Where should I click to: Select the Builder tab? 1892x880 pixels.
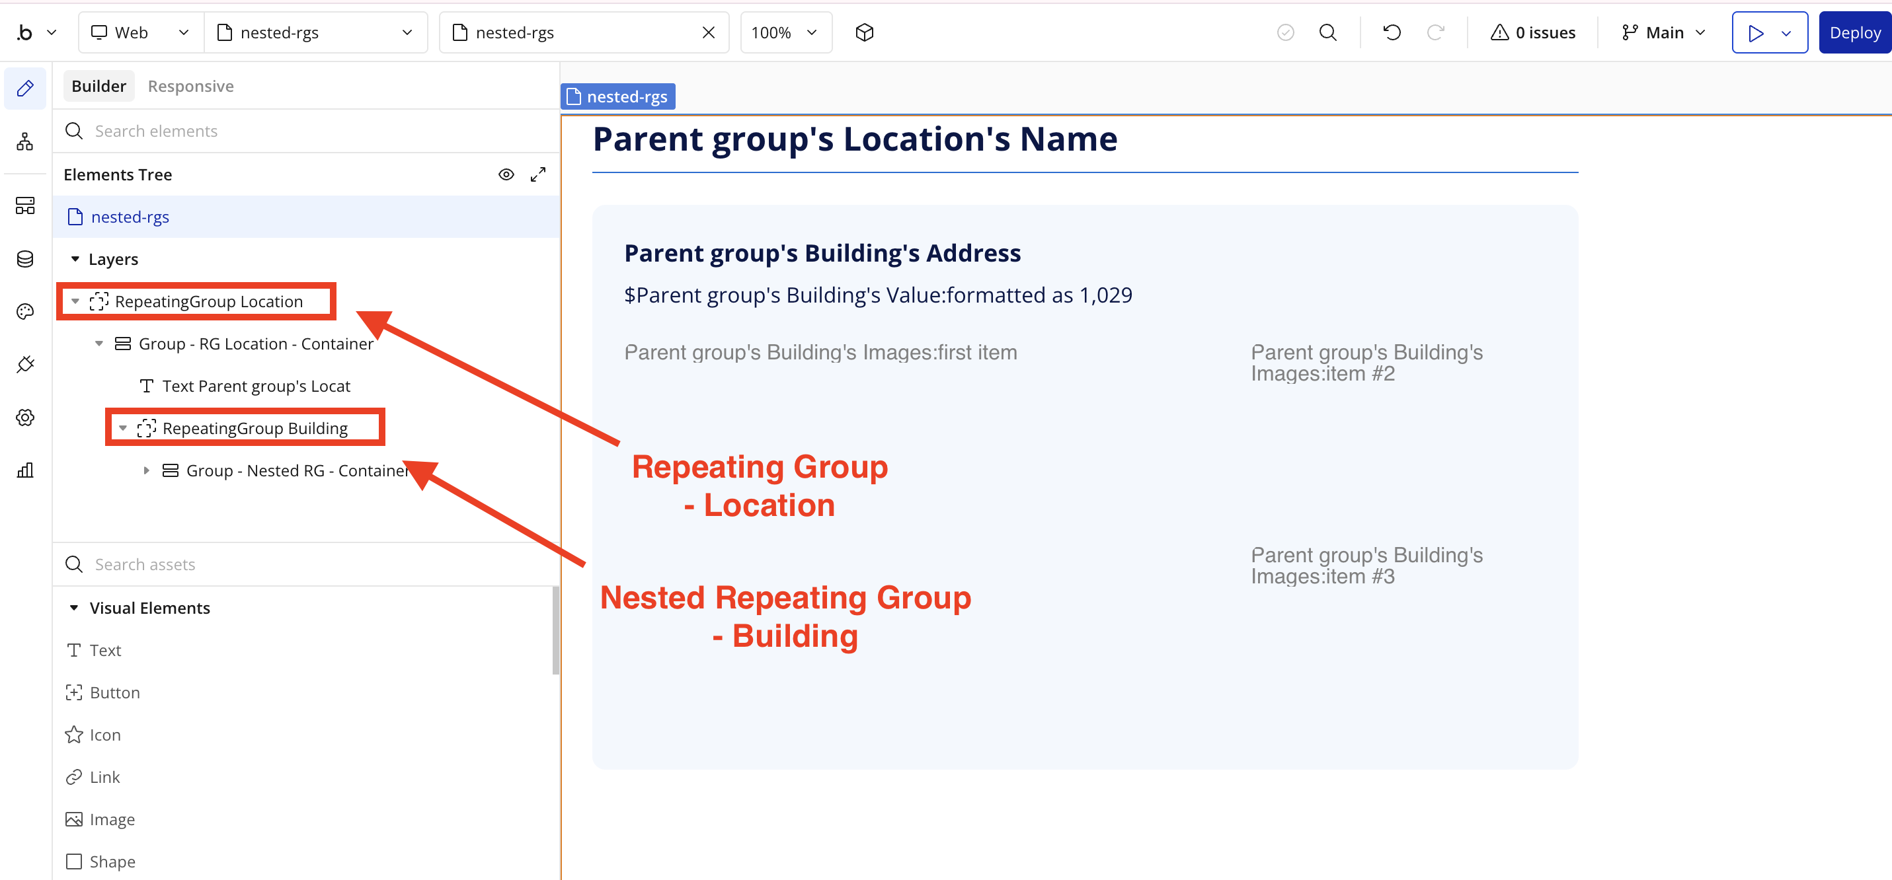(99, 86)
